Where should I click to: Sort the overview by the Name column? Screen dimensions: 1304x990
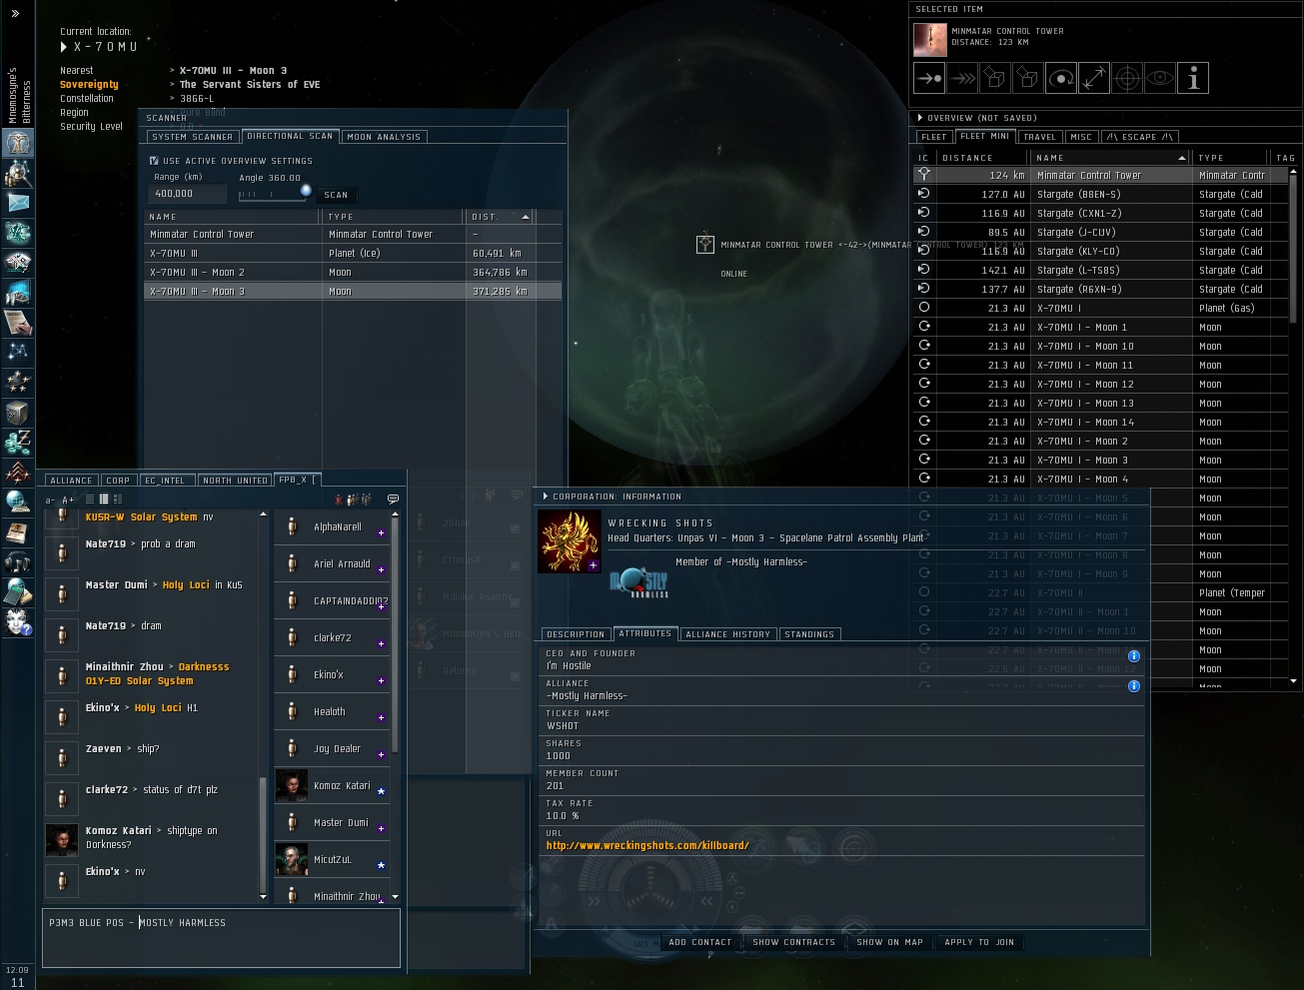pyautogui.click(x=1110, y=158)
